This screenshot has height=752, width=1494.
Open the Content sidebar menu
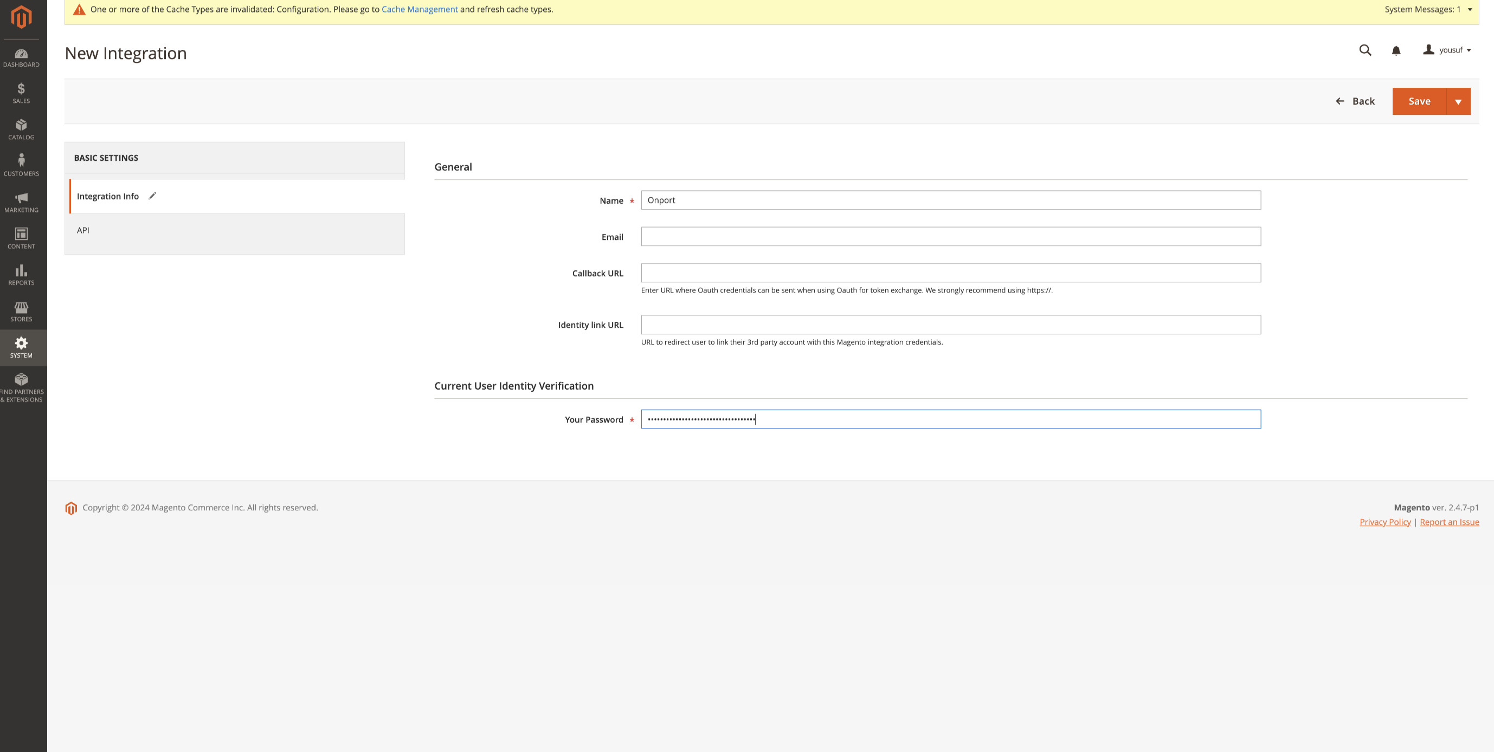(x=22, y=239)
